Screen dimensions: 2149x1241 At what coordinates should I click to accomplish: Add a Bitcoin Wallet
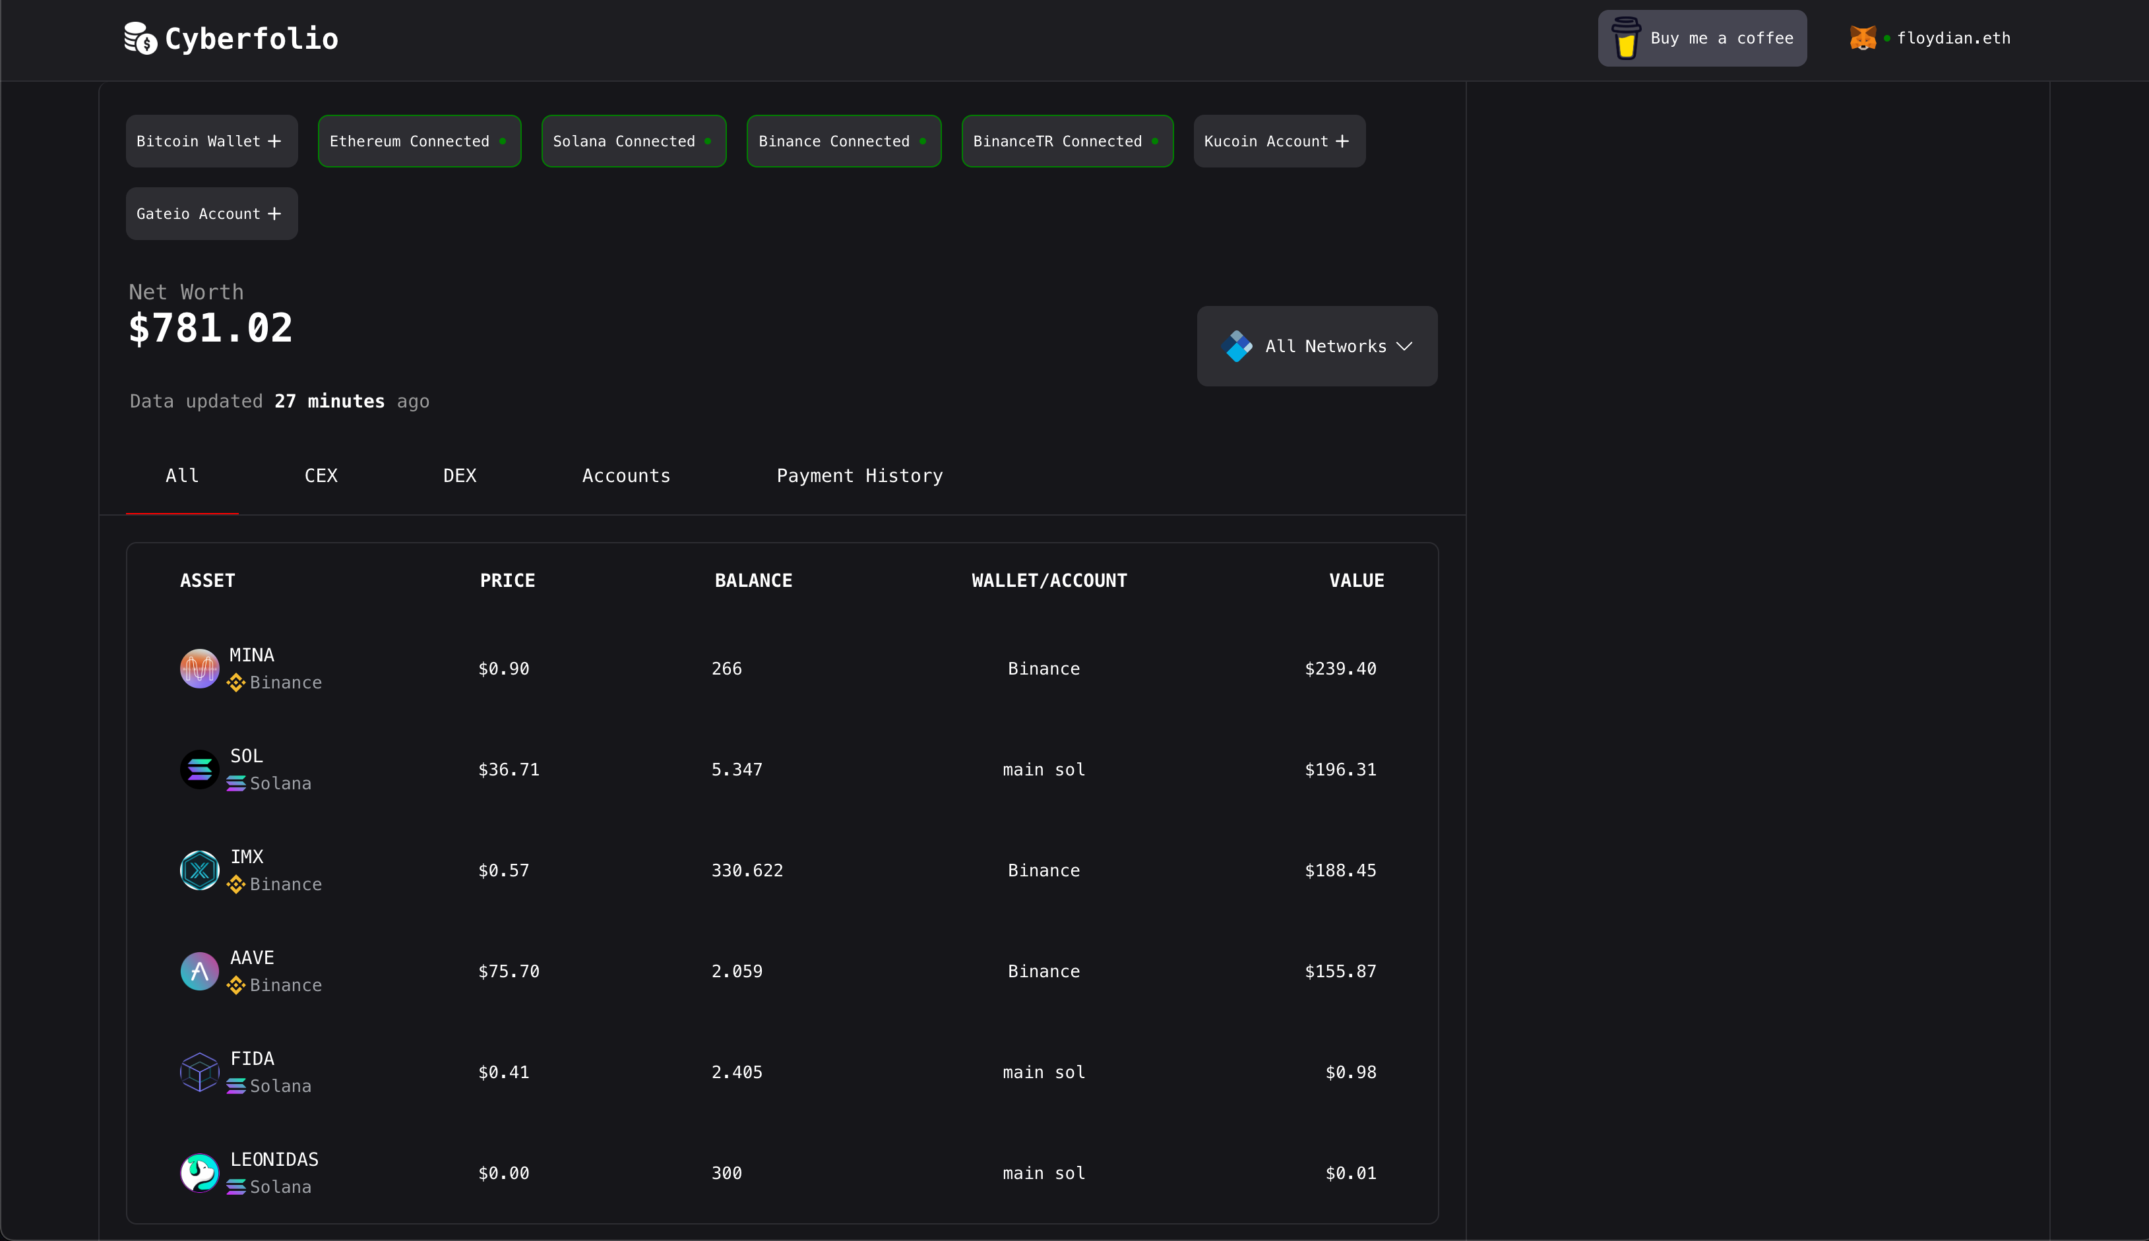pos(212,142)
